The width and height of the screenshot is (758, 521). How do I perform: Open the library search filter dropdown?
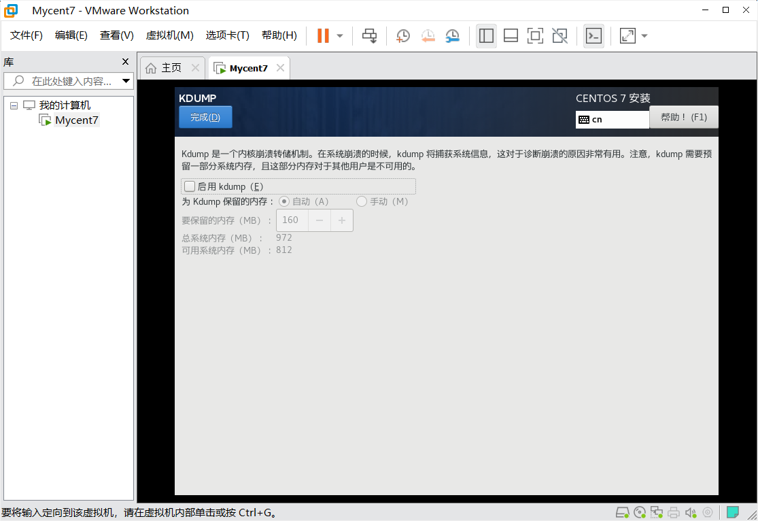[126, 80]
